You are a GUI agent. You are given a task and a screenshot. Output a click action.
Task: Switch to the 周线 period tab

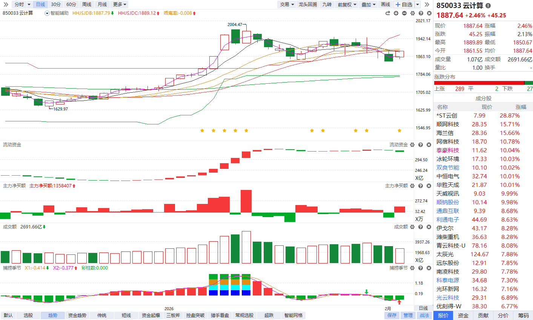point(87,5)
